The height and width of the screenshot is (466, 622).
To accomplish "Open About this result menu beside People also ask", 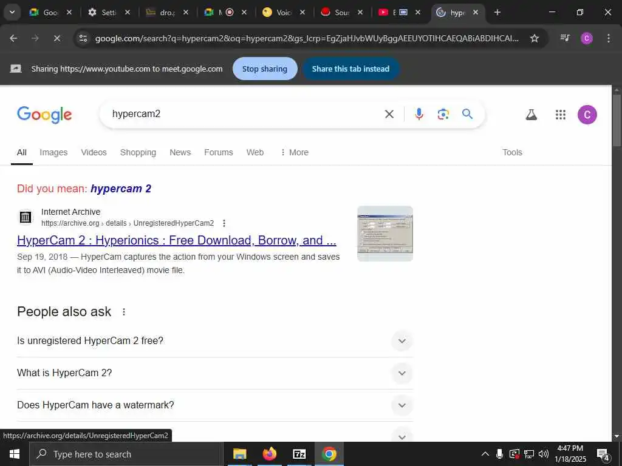I will click(x=124, y=312).
